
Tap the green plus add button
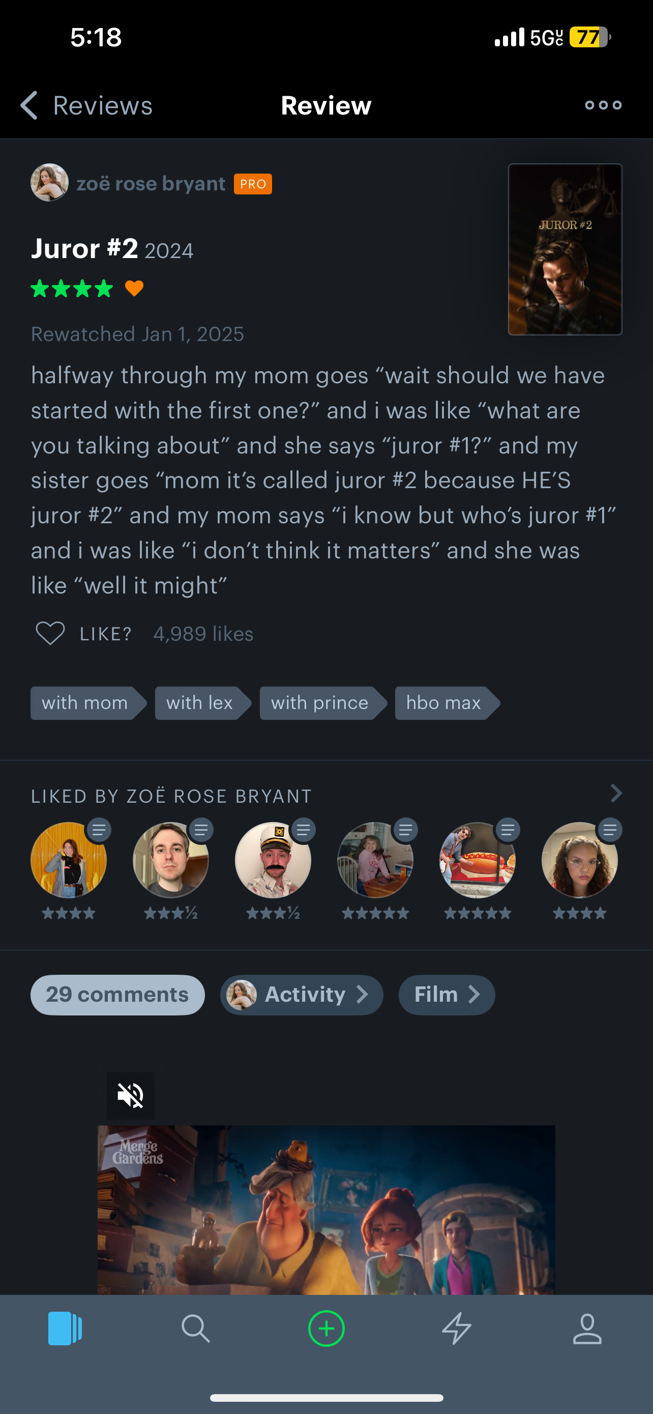(x=326, y=1328)
